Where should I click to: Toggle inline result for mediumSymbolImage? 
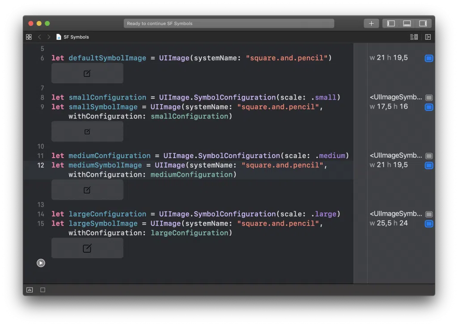click(x=429, y=165)
